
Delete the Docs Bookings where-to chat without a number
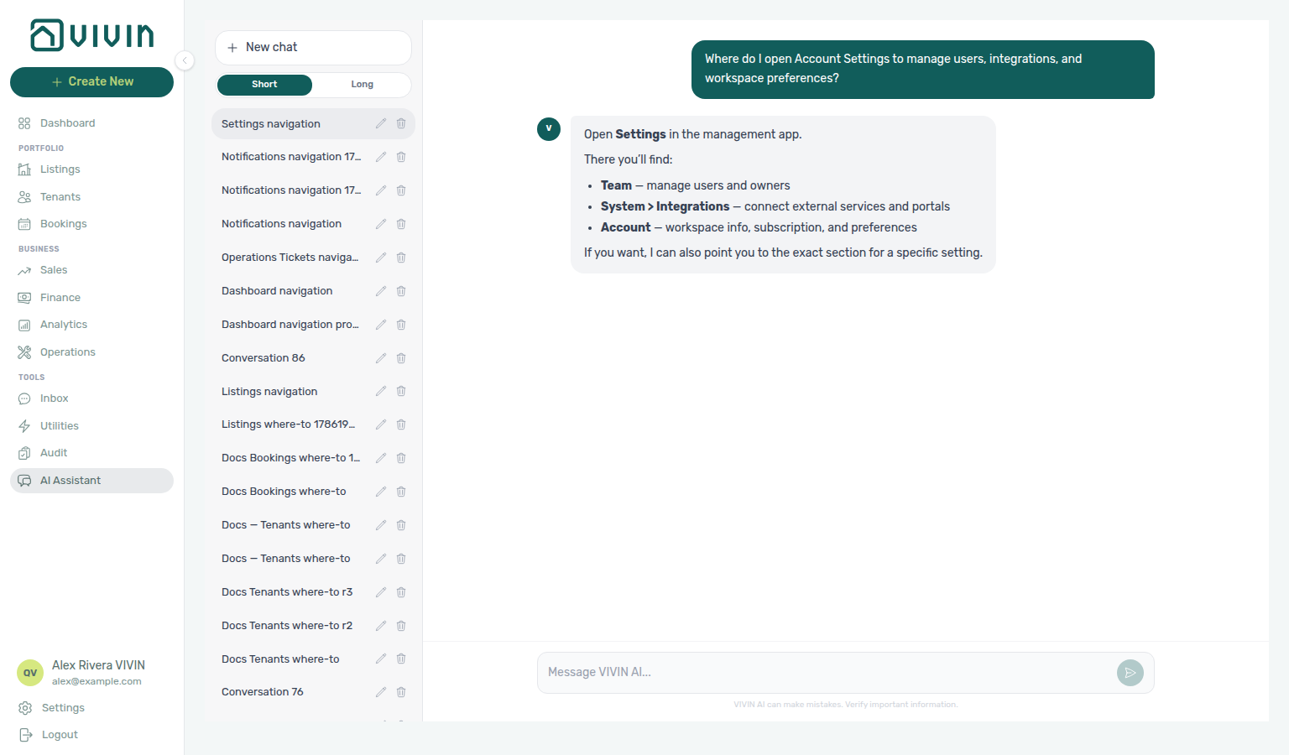401,492
